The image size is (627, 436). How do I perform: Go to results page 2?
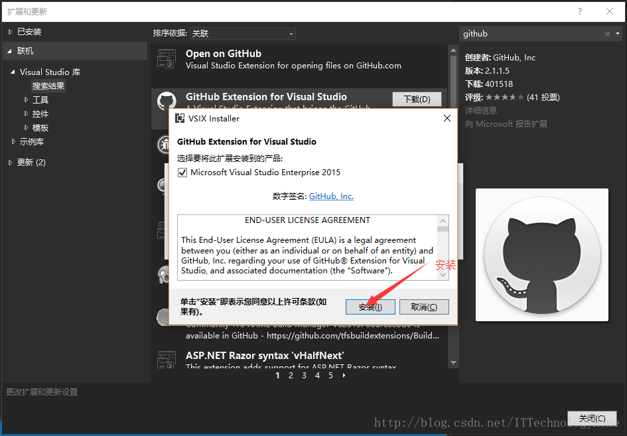click(x=291, y=375)
